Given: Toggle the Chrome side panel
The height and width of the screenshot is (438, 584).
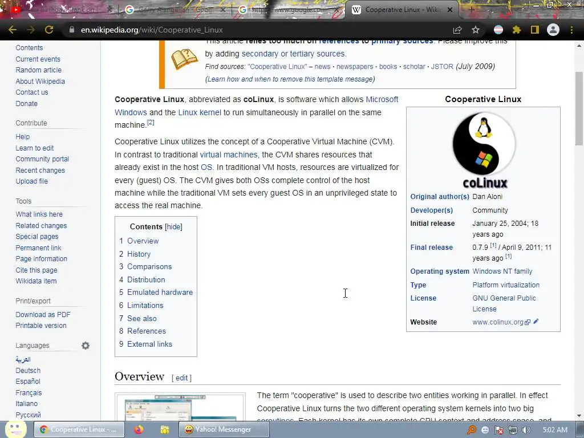Looking at the screenshot, I should 535,30.
